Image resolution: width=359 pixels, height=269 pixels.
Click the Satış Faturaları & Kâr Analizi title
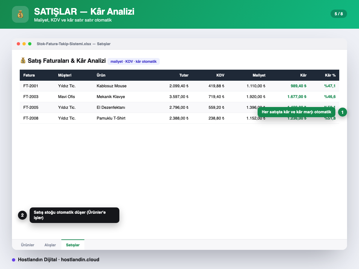tap(67, 61)
